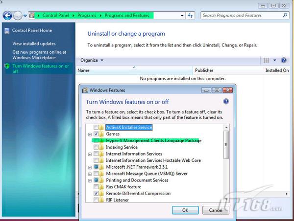Viewport: 294px width, 221px height.
Task: Open the recent pages dropdown arrow
Action: click(x=25, y=16)
